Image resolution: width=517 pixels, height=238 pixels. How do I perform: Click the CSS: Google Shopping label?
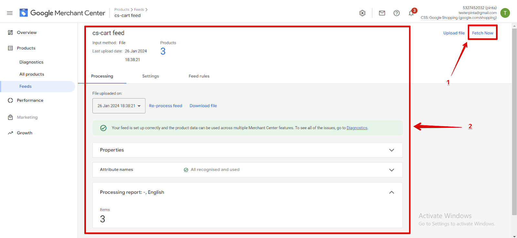[x=459, y=18]
